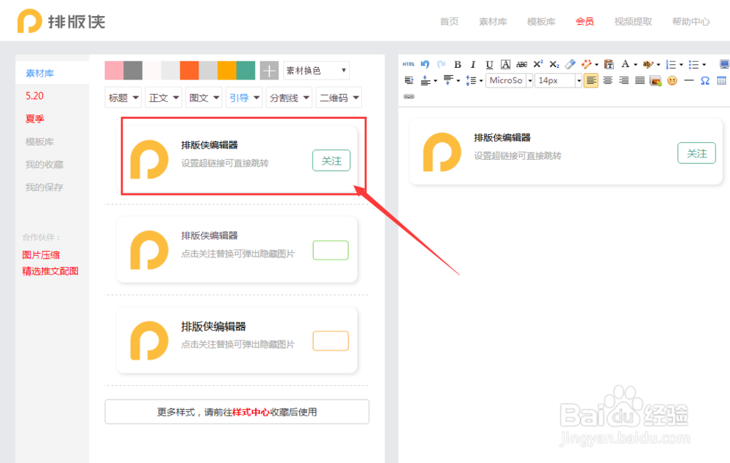Screen dimensions: 730x463
Task: Apply highlight with the background color pen
Action: click(648, 64)
